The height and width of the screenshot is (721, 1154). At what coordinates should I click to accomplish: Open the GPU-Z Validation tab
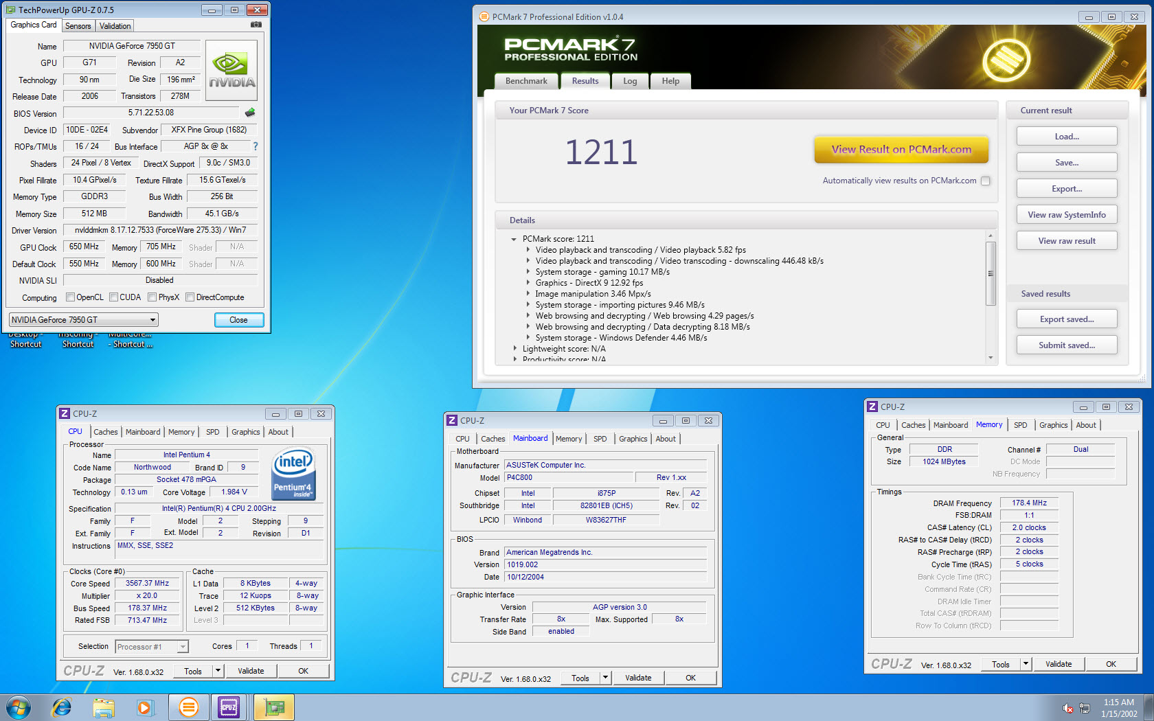[x=115, y=26]
